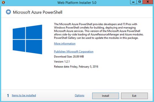Image resolution: width=154 pixels, height=102 pixels.
Task: Open Publisher: Microsoft Corporation link
Action: click(74, 52)
